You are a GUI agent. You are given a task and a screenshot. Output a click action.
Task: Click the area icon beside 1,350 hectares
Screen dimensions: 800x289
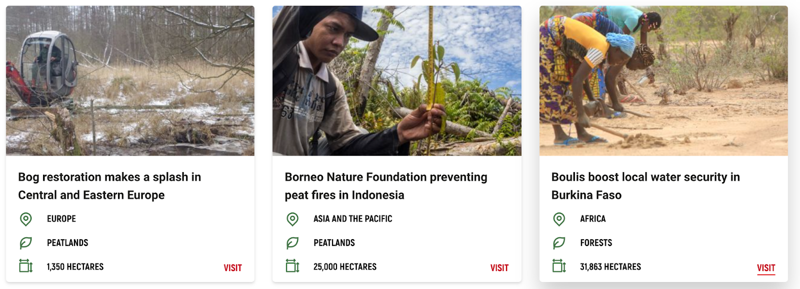[x=26, y=266]
